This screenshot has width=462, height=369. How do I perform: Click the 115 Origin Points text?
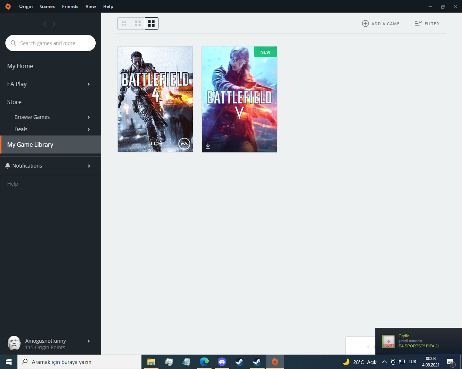[x=45, y=347]
